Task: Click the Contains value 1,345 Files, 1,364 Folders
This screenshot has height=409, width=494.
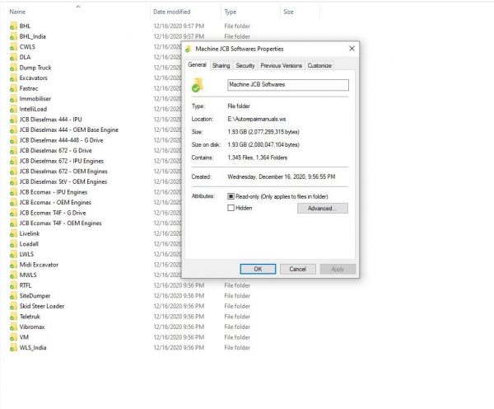Action: (258, 157)
